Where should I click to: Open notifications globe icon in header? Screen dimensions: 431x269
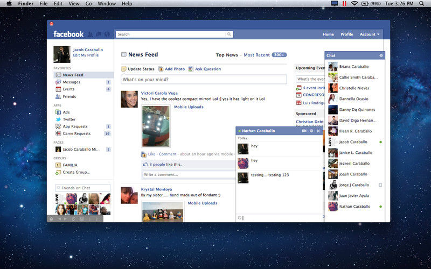(107, 34)
